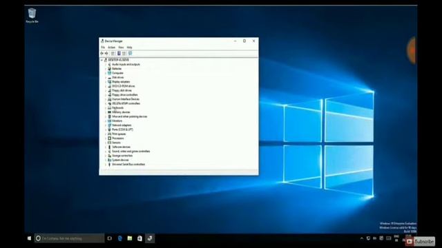
Task: Open File Explorer from the taskbar
Action: click(x=130, y=238)
